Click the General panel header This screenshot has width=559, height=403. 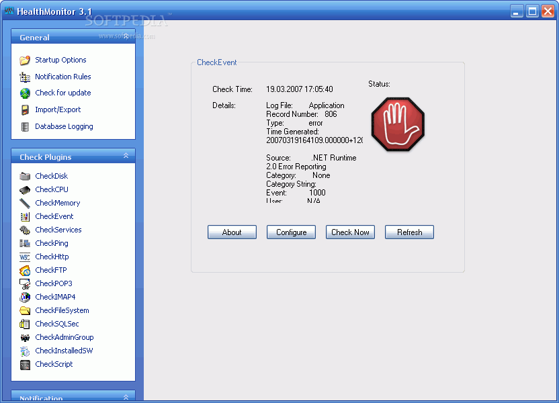[x=73, y=37]
